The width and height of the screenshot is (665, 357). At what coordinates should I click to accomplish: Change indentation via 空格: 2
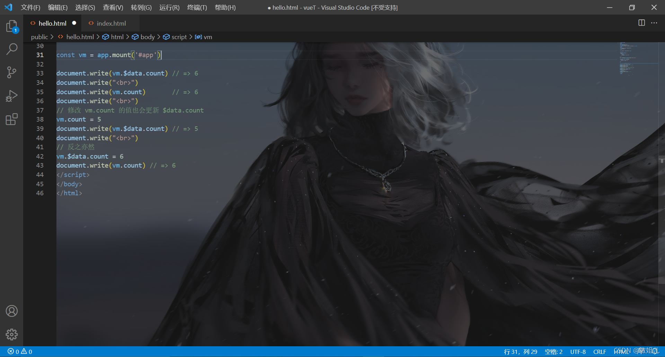[553, 351]
